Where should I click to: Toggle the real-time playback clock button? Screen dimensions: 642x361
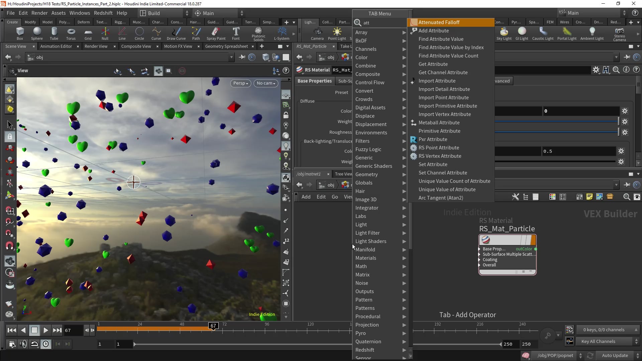tap(46, 344)
